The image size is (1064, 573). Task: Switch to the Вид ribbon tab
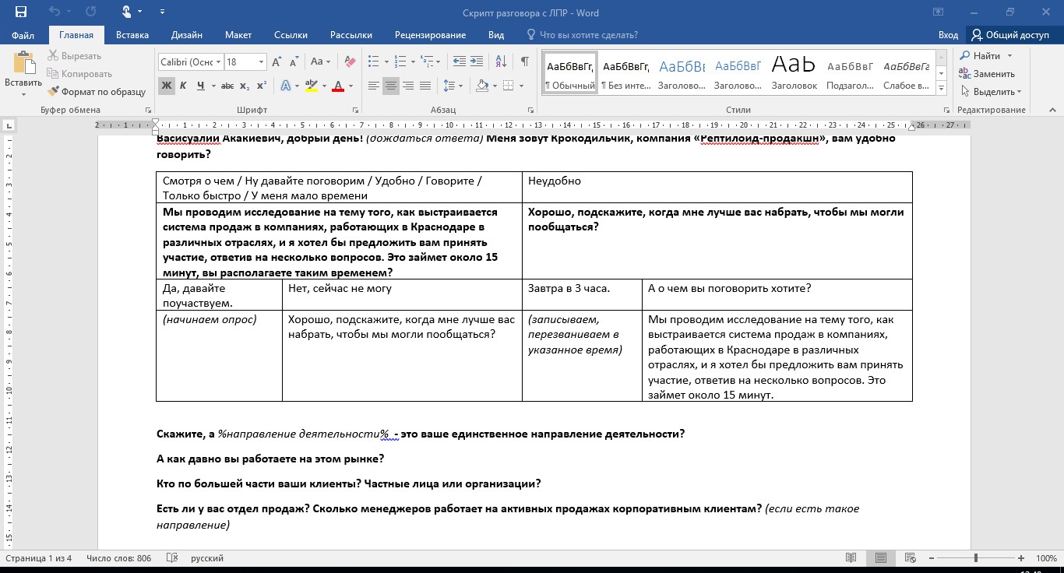pos(496,35)
